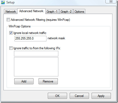Click the Add button
118x103 pixels.
(24, 81)
